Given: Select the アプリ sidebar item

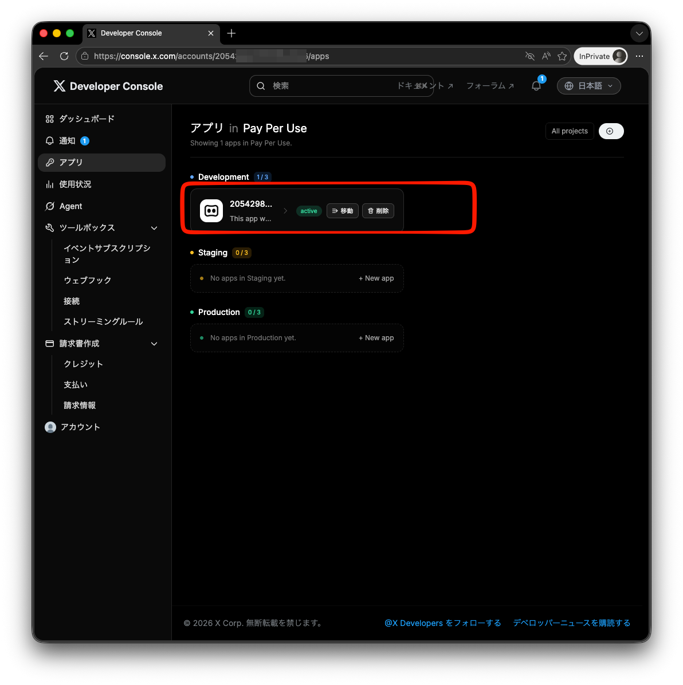Looking at the screenshot, I should [x=101, y=163].
